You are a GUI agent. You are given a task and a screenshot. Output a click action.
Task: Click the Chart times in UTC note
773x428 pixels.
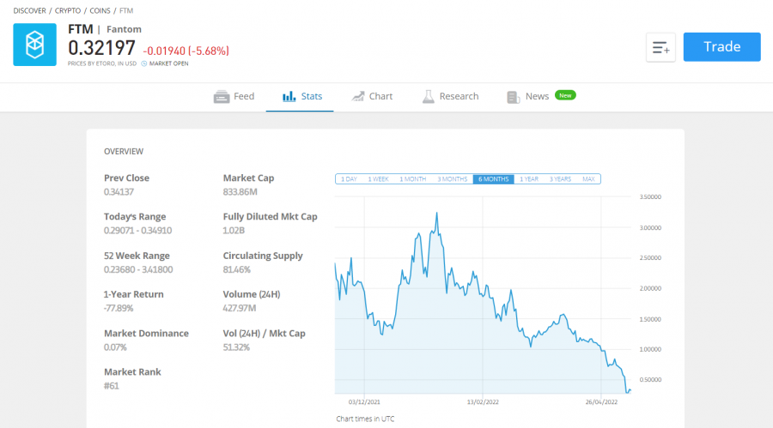pos(365,419)
